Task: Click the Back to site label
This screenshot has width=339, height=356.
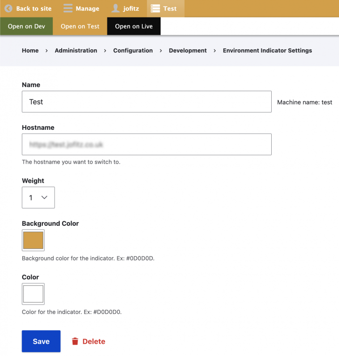Action: [x=34, y=8]
